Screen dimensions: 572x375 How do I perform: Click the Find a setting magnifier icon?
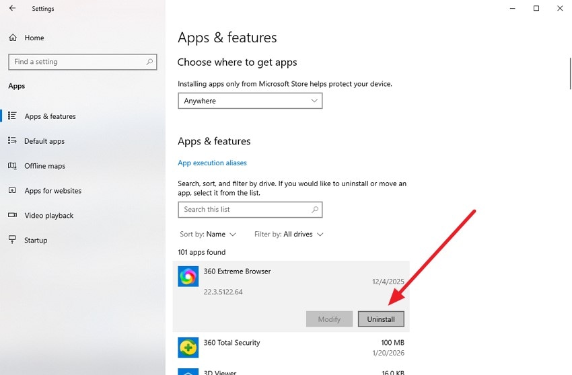[149, 62]
